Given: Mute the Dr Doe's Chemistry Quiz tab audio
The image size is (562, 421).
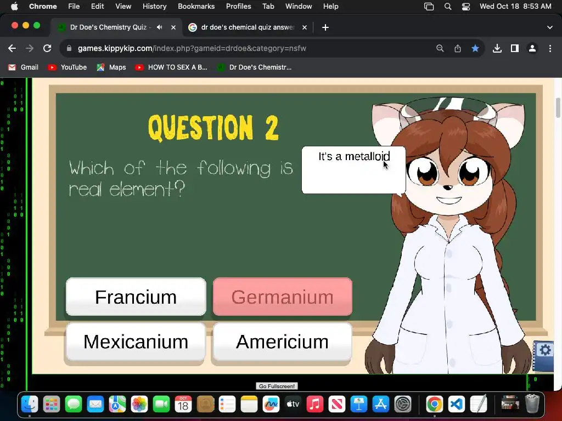Looking at the screenshot, I should click(160, 27).
